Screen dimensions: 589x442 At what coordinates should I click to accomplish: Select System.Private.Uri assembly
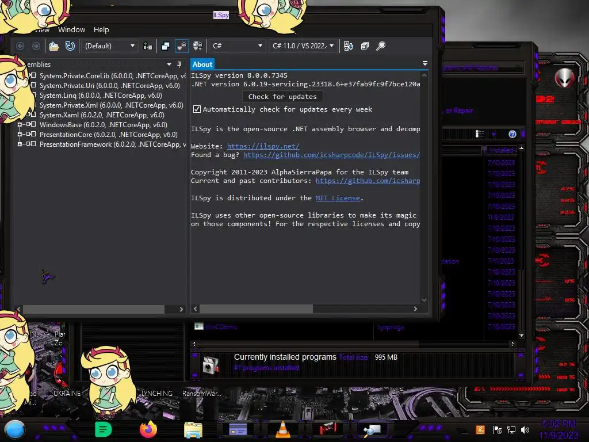(110, 86)
